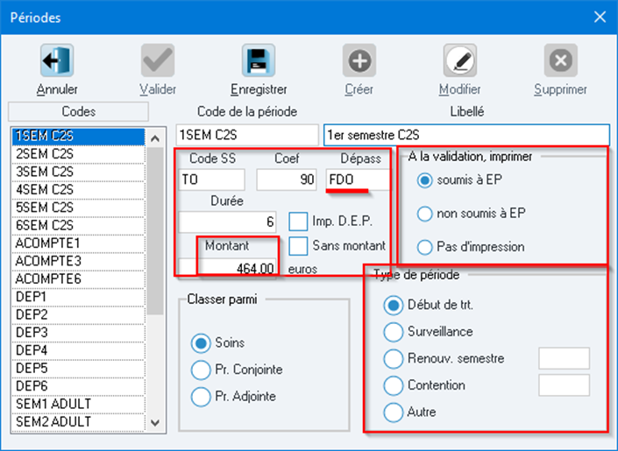Select the ACOMPTE3 code
Screen dimensions: 618x451
(x=78, y=261)
